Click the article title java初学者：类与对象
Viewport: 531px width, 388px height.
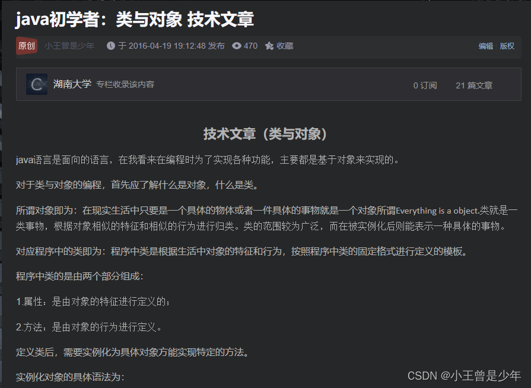pos(135,20)
